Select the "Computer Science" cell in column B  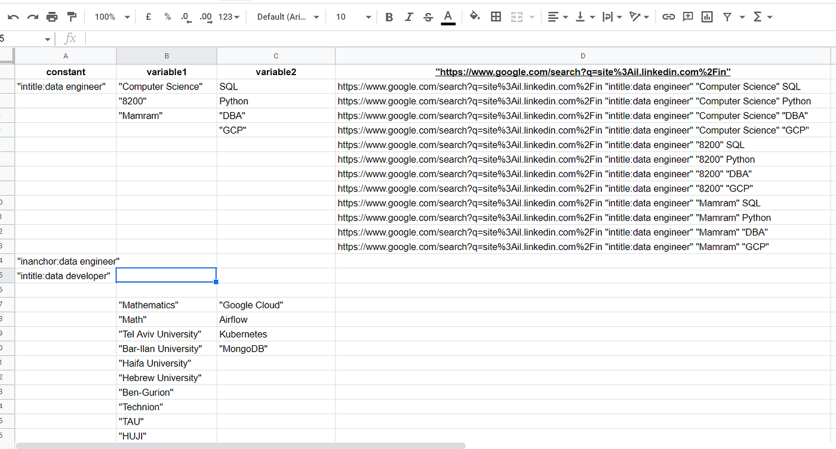167,86
